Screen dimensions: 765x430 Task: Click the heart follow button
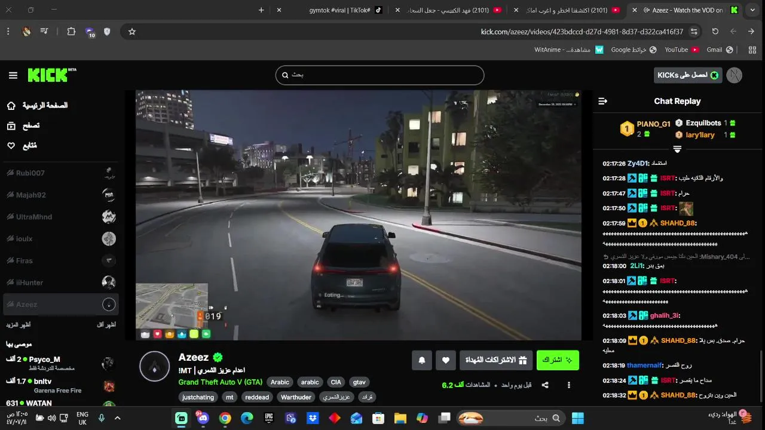point(446,360)
